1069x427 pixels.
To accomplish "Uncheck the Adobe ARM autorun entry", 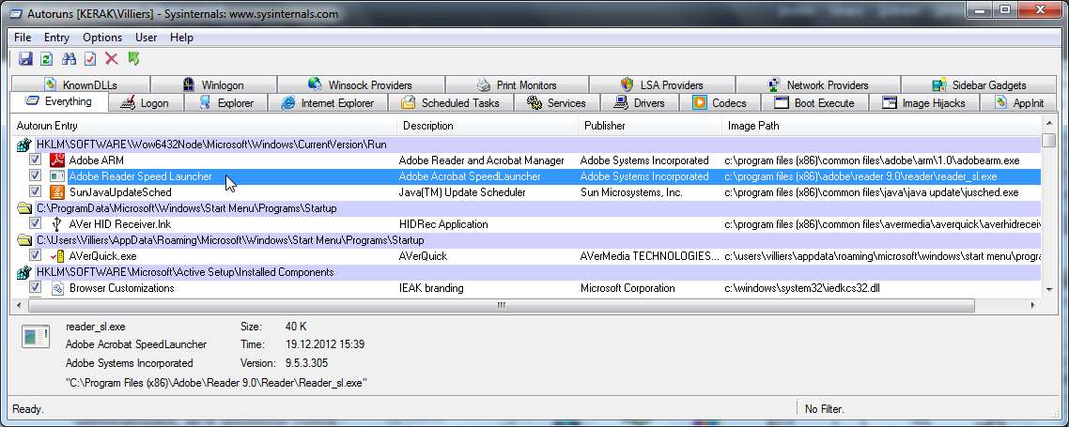I will click(35, 160).
